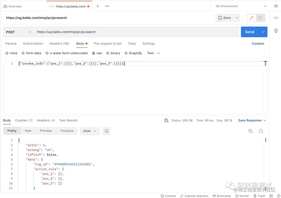Open the request Body tab
The image size is (281, 198).
click(x=82, y=44)
